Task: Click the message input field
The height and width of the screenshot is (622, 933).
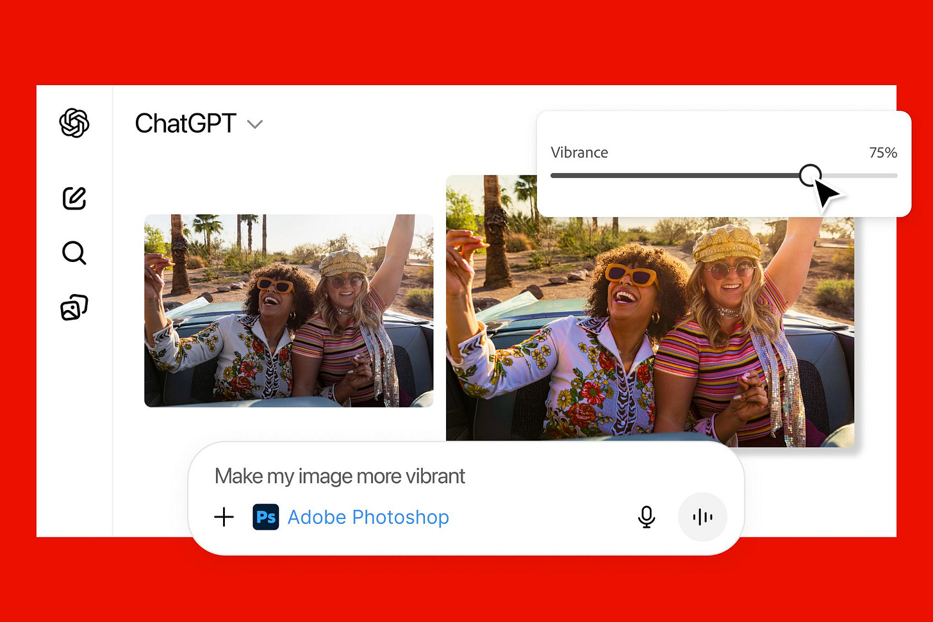Action: pos(449,476)
